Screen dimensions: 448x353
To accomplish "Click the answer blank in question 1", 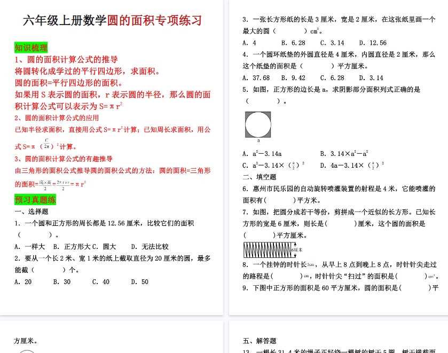I will 35,235.
